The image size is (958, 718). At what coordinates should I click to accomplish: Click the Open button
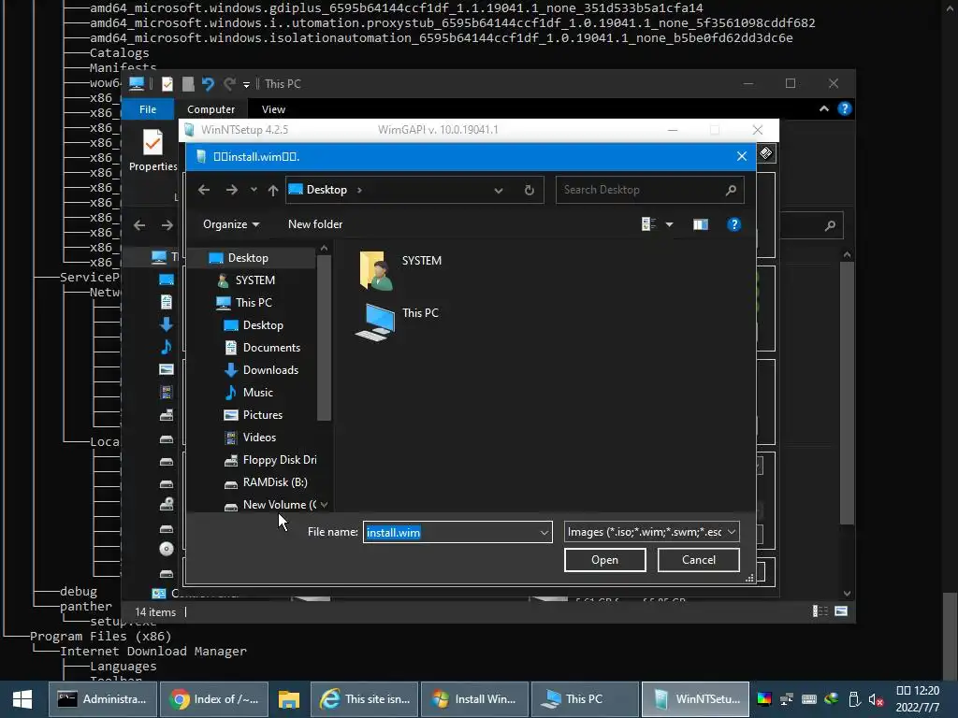point(605,560)
